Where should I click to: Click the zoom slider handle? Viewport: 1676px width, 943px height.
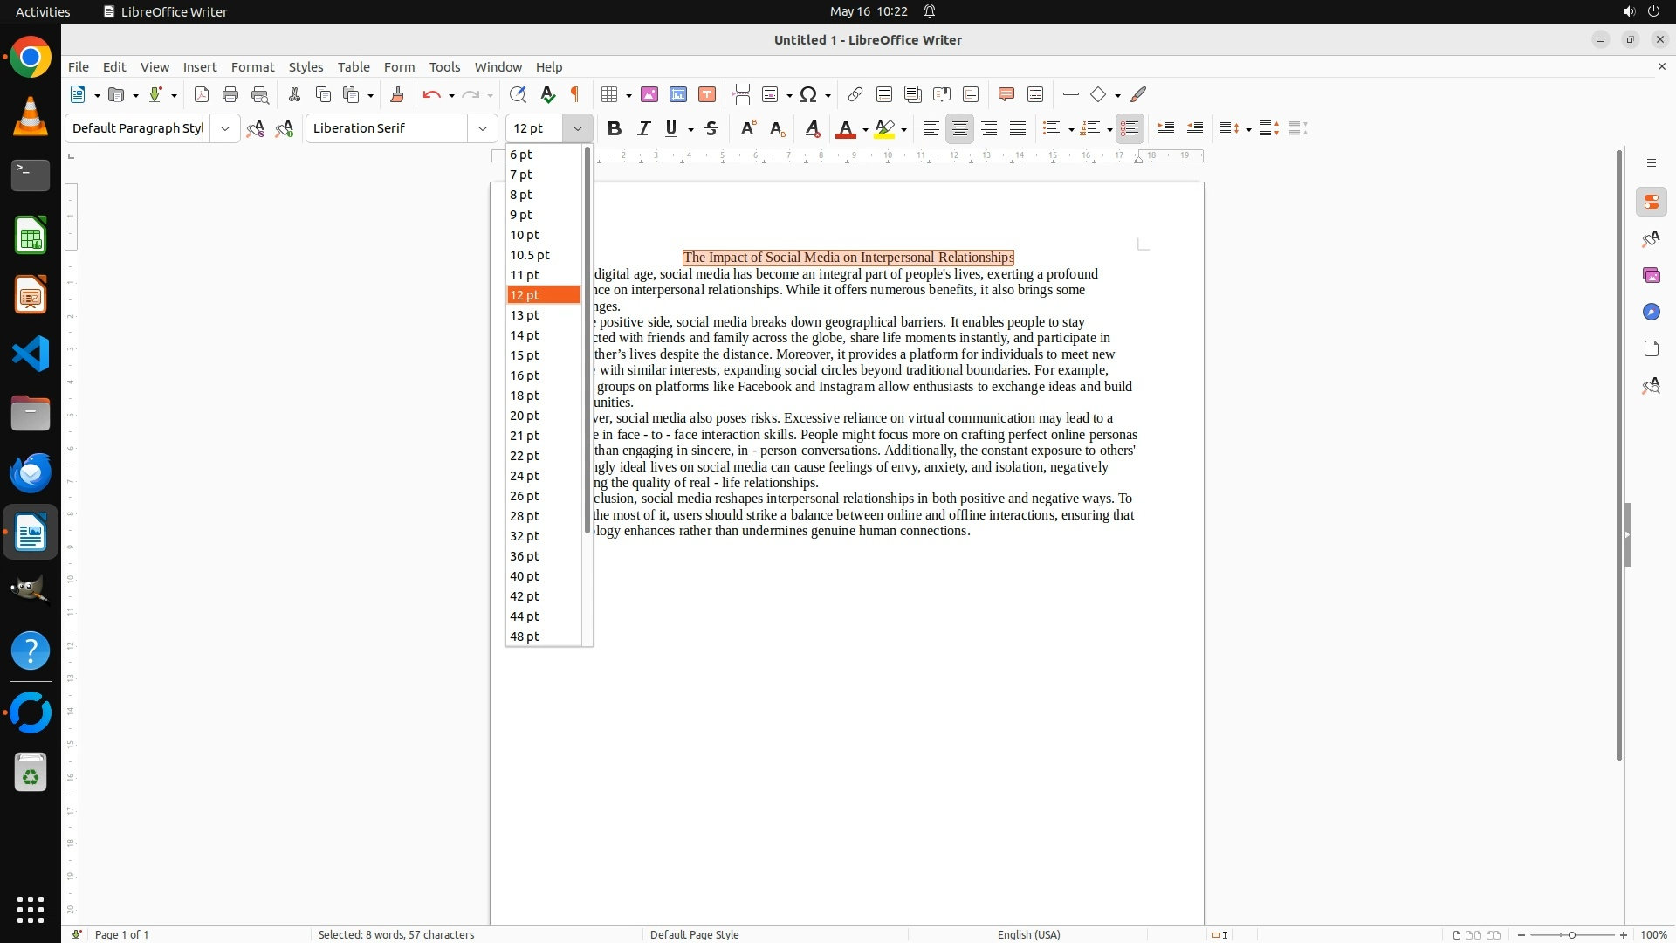pos(1571,934)
